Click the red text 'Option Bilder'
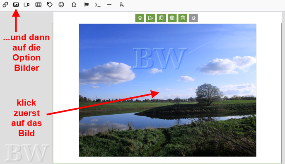Viewport: 285px width, 164px height. click(x=27, y=63)
